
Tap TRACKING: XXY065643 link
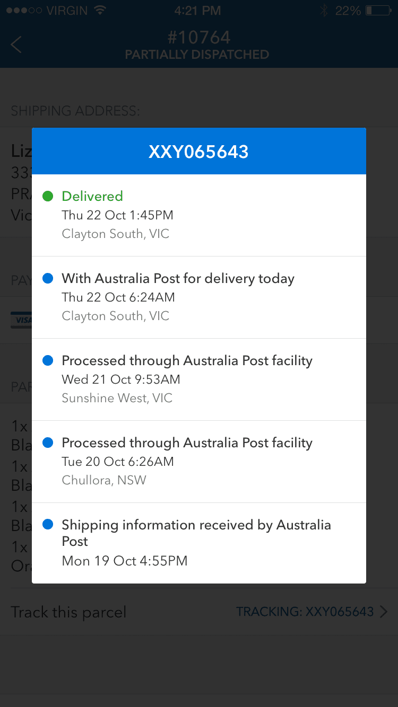(305, 612)
